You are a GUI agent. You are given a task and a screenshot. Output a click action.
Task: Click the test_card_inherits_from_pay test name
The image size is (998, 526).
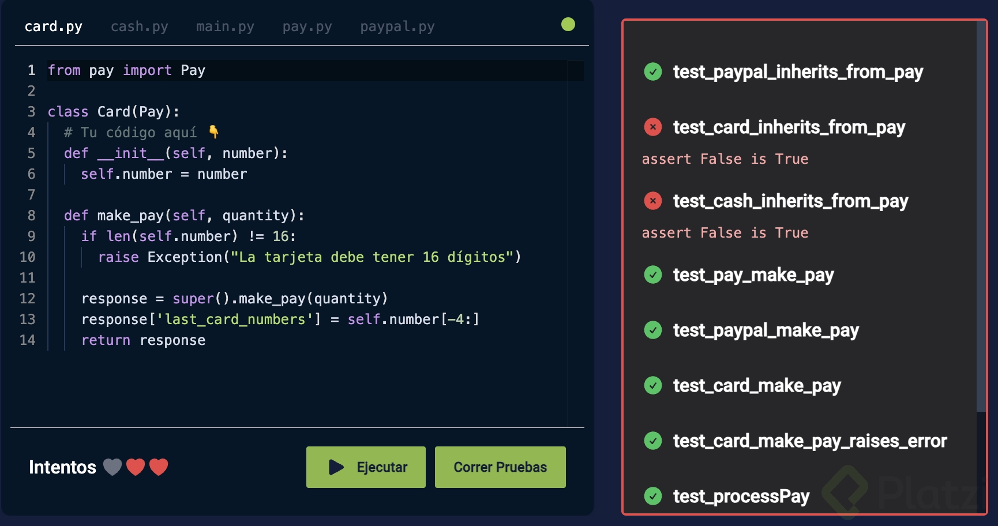coord(789,127)
